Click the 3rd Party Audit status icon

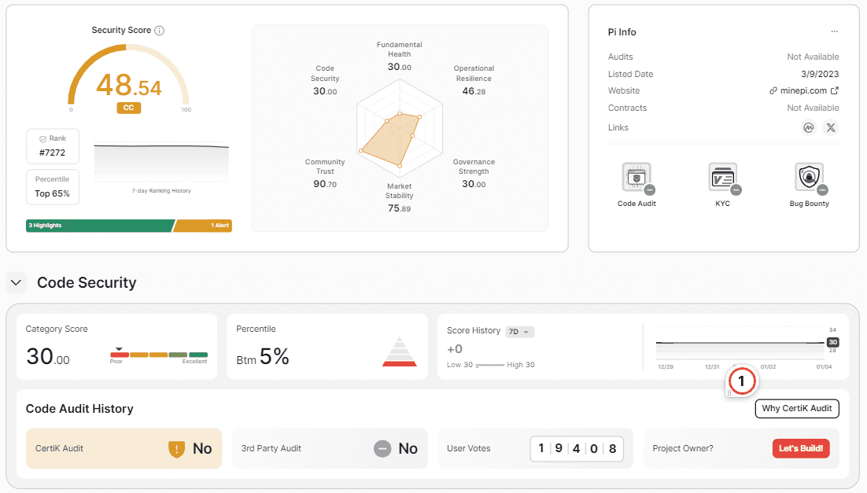[382, 449]
